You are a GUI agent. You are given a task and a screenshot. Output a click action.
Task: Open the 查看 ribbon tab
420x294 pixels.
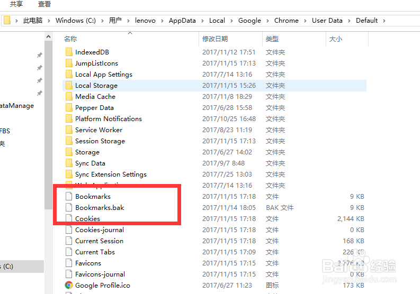coord(44,4)
